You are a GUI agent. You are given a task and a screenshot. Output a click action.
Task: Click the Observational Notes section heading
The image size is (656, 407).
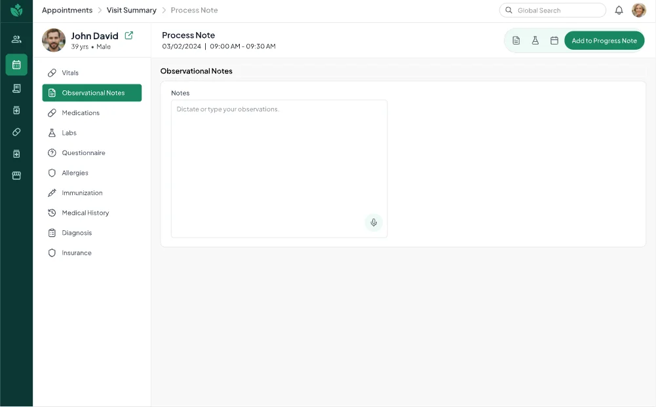(196, 71)
